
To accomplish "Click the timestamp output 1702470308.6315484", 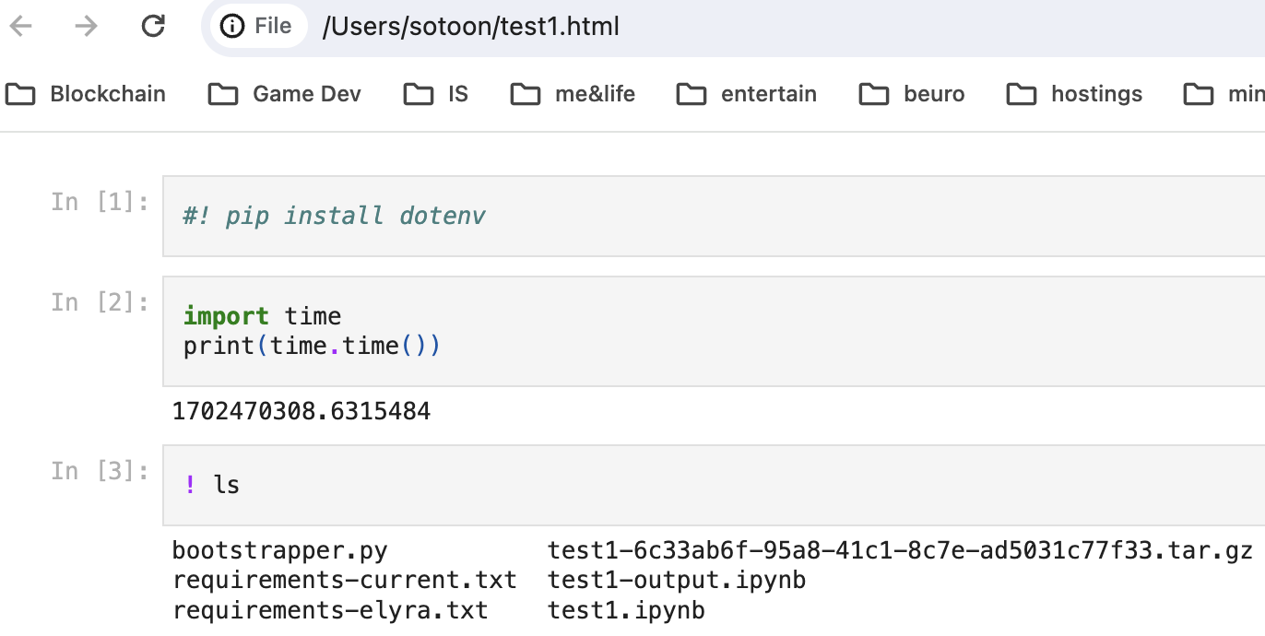I will [301, 411].
